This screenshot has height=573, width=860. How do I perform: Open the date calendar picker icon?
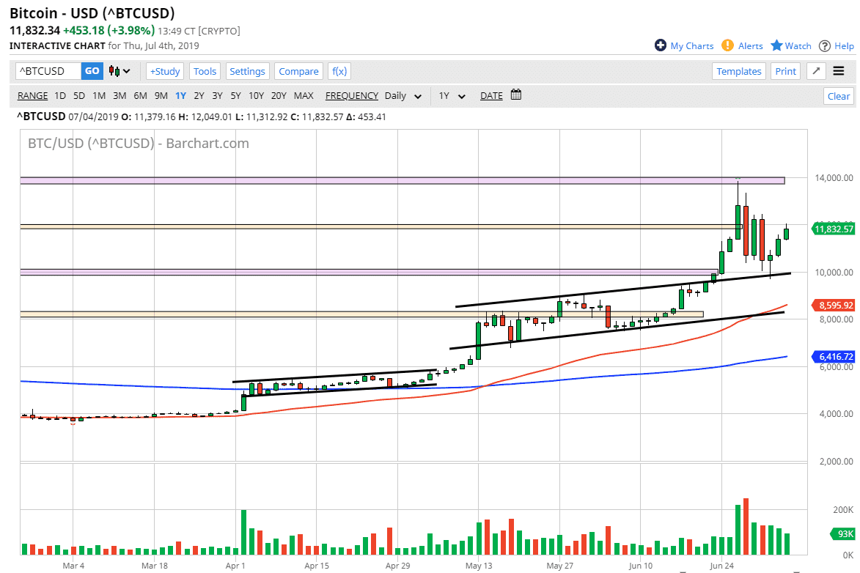[516, 95]
